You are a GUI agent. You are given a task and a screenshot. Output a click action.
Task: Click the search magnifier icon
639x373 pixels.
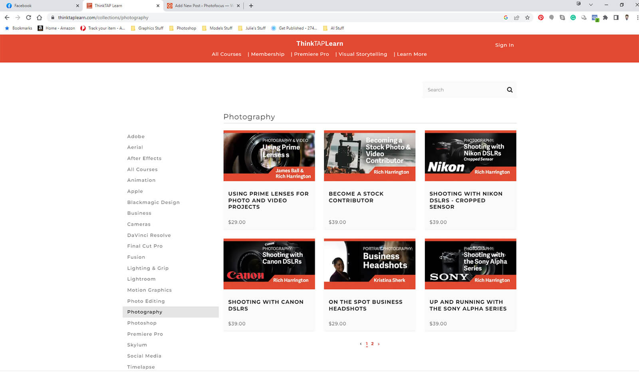(x=510, y=90)
